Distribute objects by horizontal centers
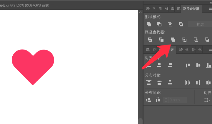The image size is (212, 124). [x=198, y=83]
